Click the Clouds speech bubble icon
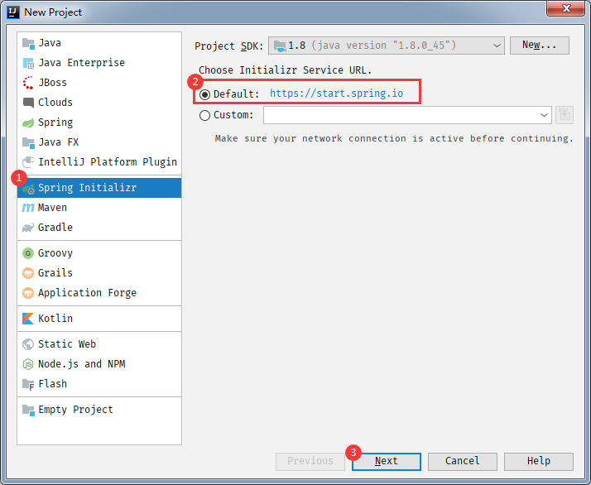This screenshot has width=591, height=485. point(28,103)
